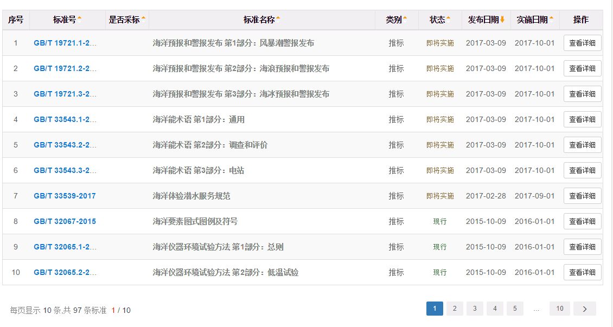Go to page 2
The width and height of the screenshot is (613, 327).
tap(455, 309)
